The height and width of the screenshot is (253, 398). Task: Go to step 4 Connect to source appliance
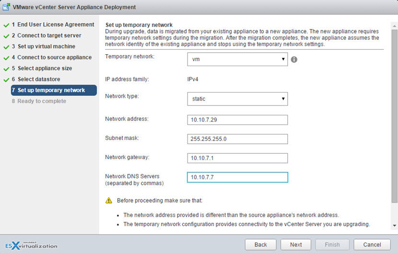coord(51,57)
